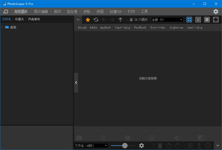222x150 pixels.
Task: Refresh the folder with the reload icon
Action: click(96, 20)
